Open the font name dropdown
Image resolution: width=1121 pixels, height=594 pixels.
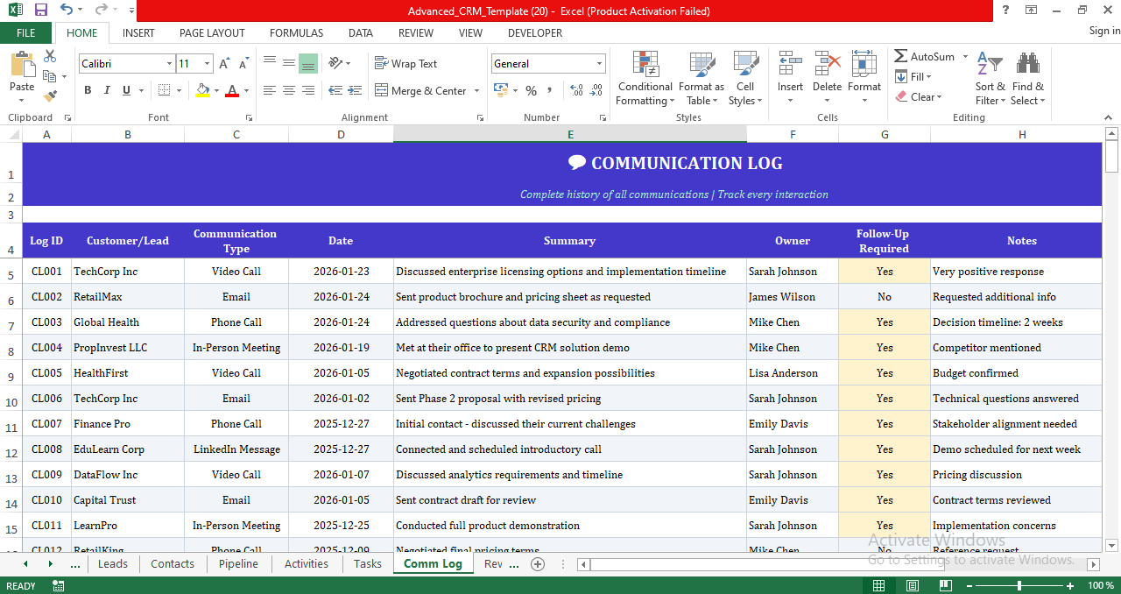pos(169,64)
